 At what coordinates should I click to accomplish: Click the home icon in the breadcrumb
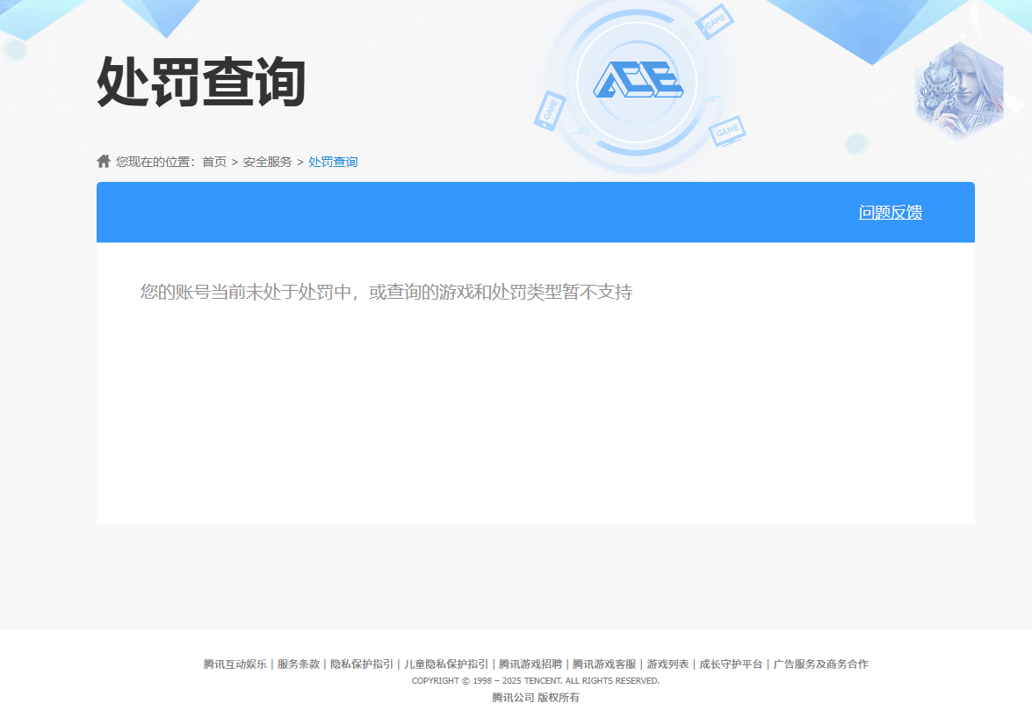[104, 162]
